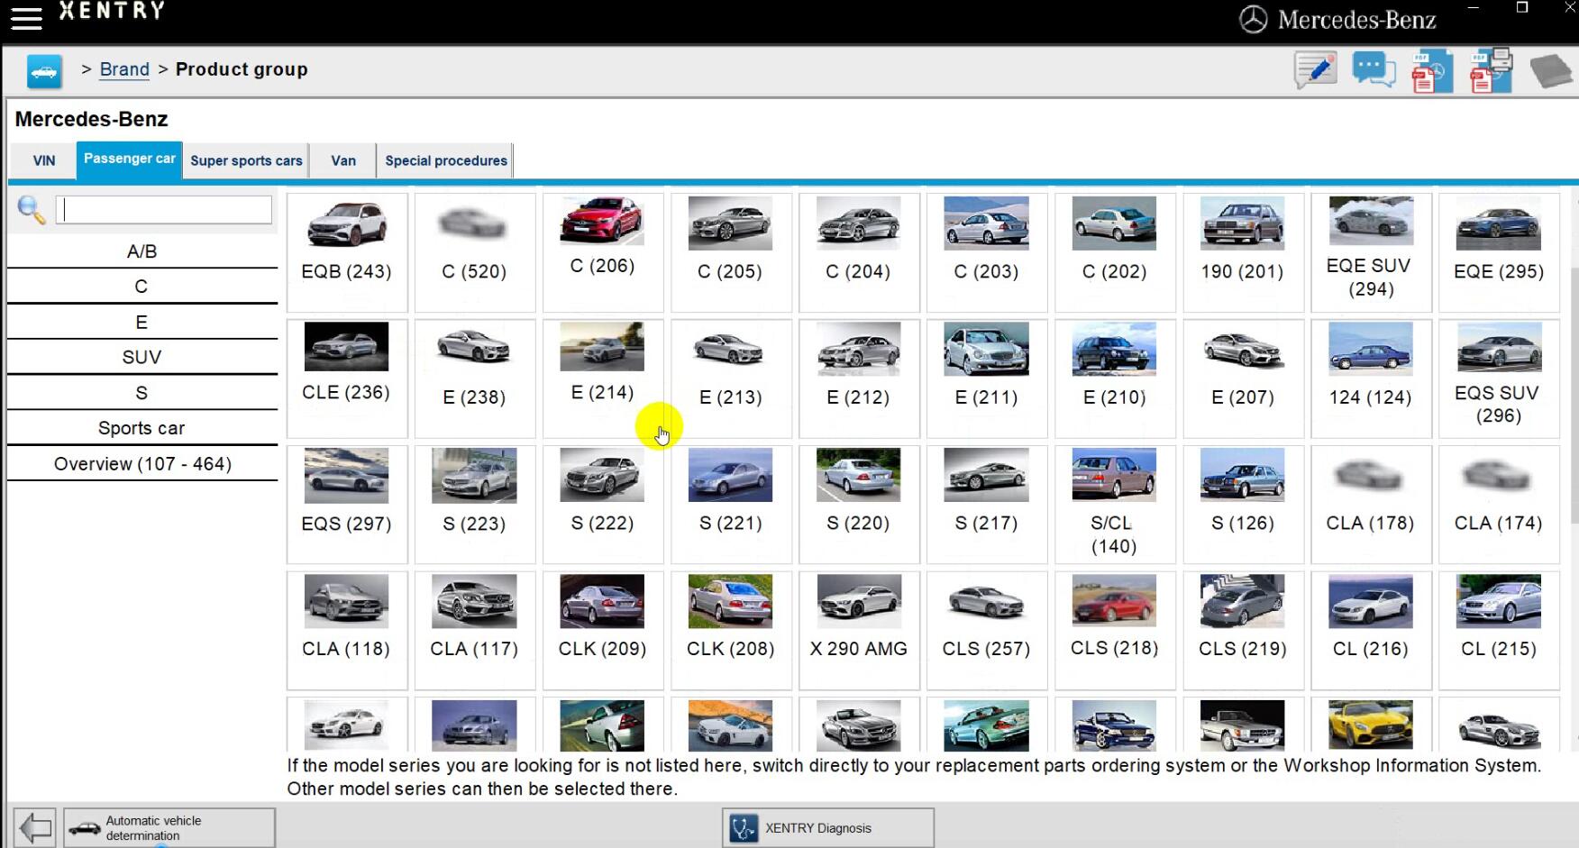1579x848 pixels.
Task: Filter by S class category
Action: click(x=141, y=393)
